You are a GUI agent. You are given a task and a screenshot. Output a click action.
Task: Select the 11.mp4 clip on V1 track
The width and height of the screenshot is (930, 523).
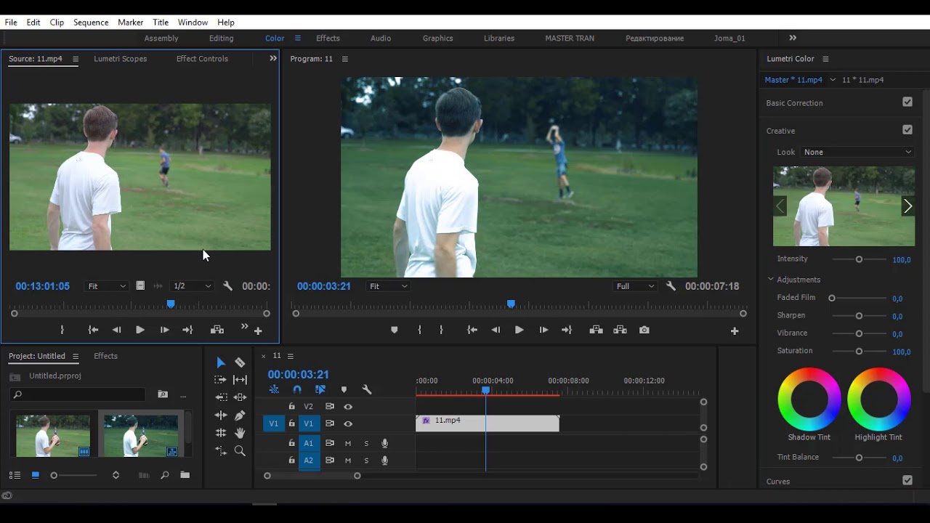[488, 423]
